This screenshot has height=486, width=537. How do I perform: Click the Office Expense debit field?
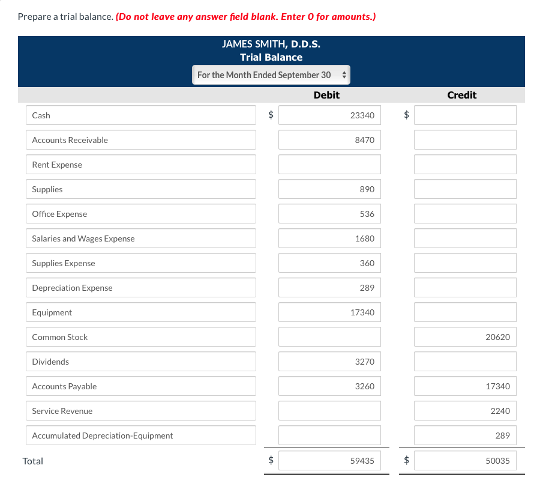pos(329,213)
